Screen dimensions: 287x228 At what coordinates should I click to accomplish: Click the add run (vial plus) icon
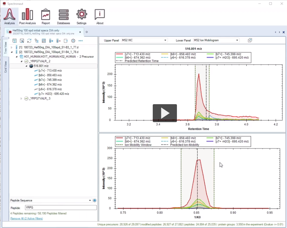(x=51, y=41)
